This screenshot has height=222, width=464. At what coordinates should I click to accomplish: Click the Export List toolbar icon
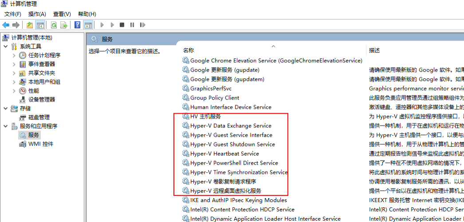[64, 25]
